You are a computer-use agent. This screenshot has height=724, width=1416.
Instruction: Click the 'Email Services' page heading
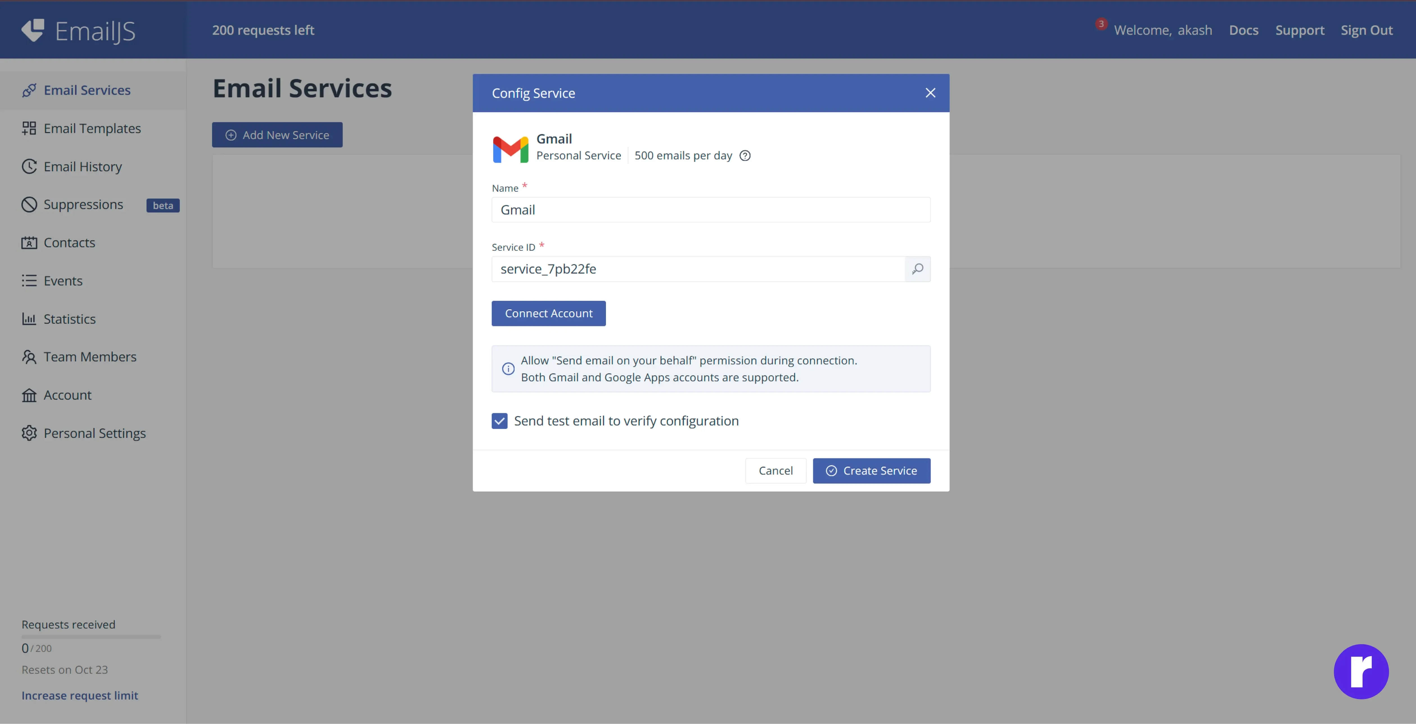click(302, 89)
